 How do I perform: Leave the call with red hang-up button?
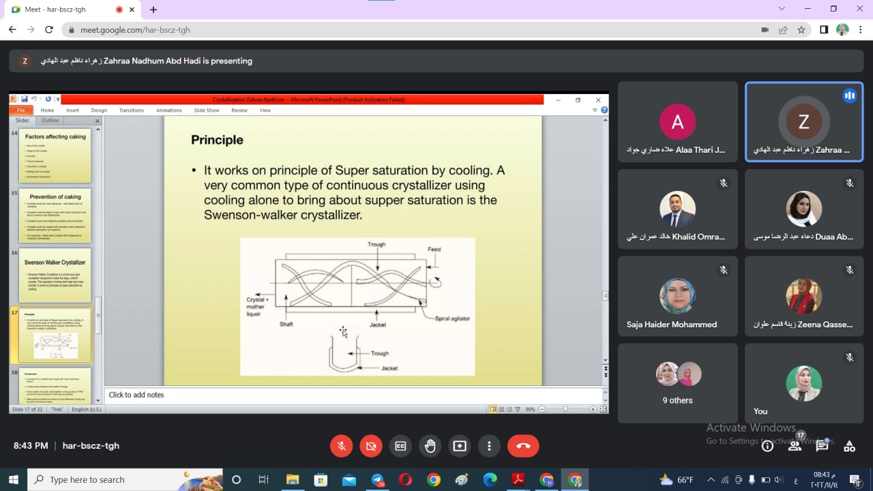[523, 446]
